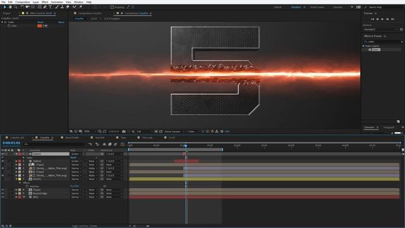Collapse the Color effect in Effect Controls
Screen dimensions: 405x228
point(2,22)
